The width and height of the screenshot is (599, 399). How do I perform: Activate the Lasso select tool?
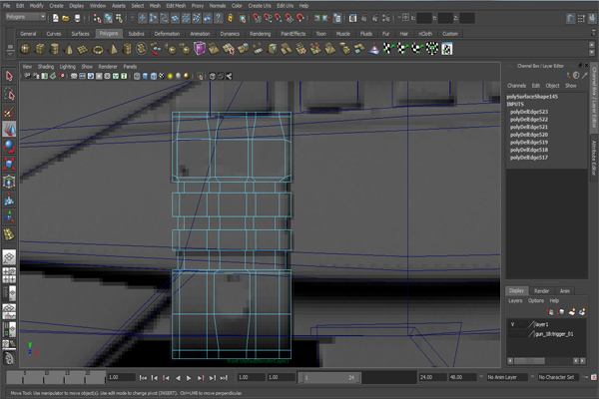tap(9, 94)
